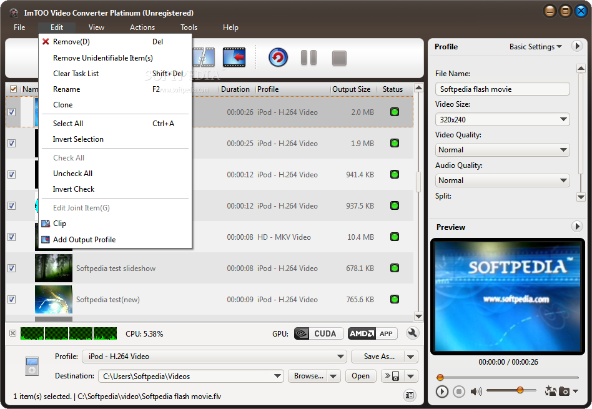Click the Add Output Profile toolbar film icon
The image size is (592, 409).
[x=234, y=57]
